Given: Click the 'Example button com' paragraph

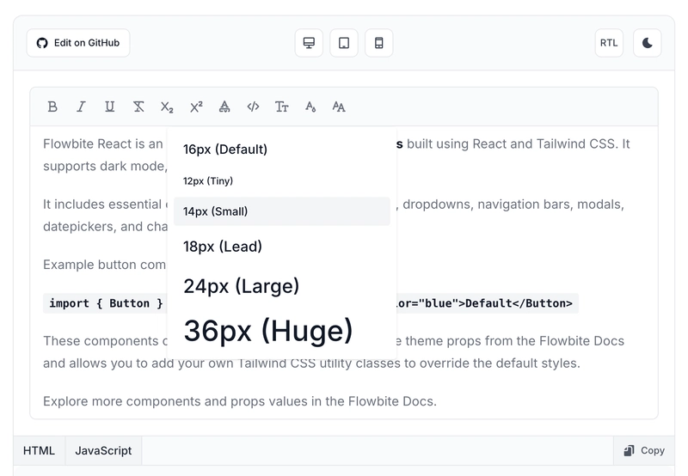Looking at the screenshot, I should click(104, 265).
